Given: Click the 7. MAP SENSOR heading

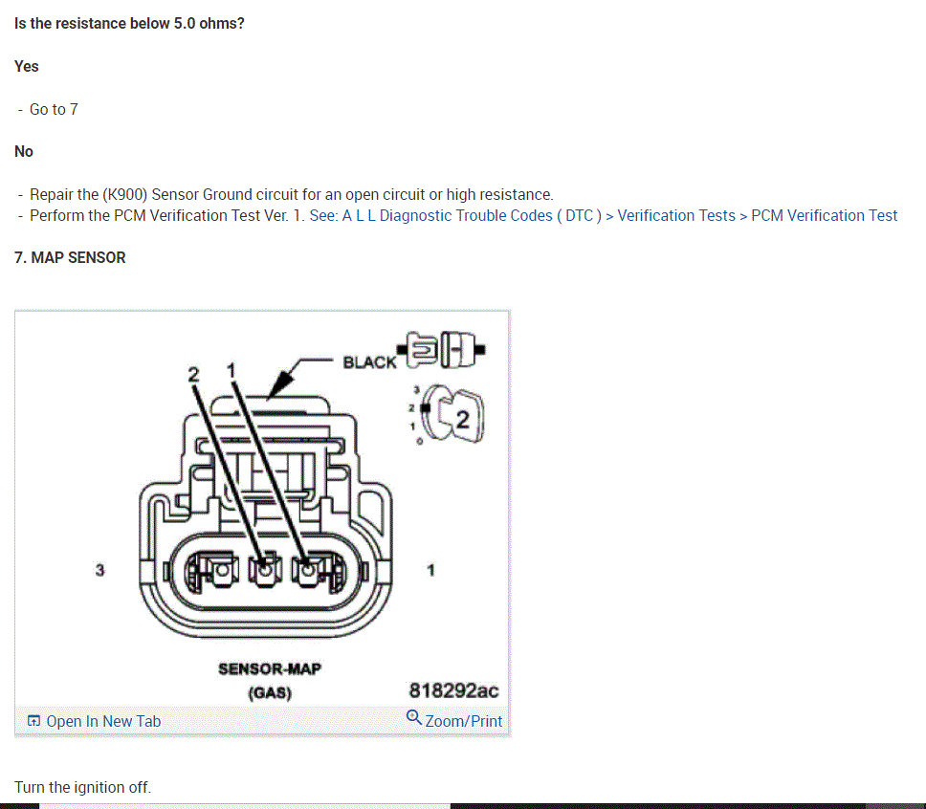Looking at the screenshot, I should tap(70, 257).
